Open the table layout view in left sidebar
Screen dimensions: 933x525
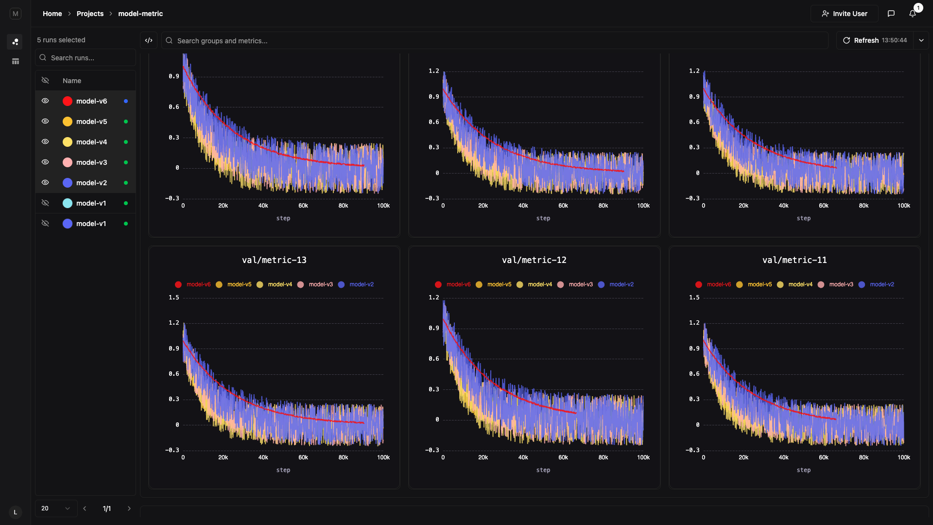point(15,61)
